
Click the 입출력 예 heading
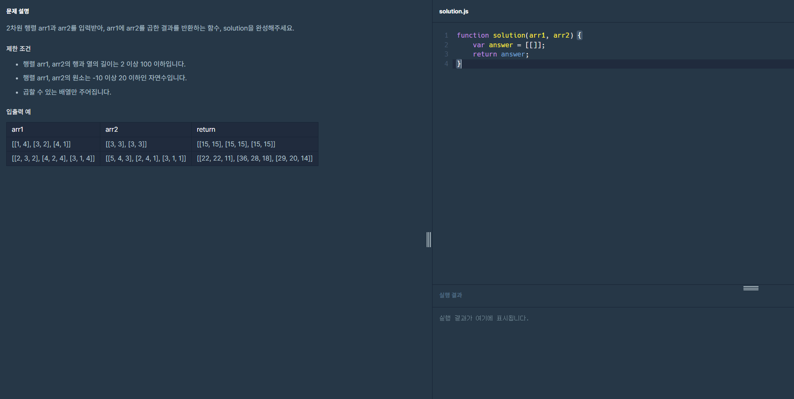tap(18, 112)
